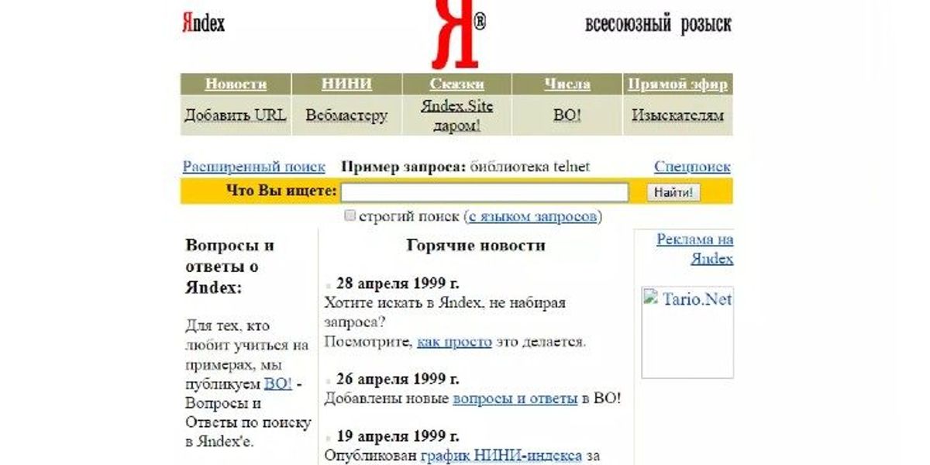
Task: Click the Добавить URL link
Action: [x=236, y=115]
